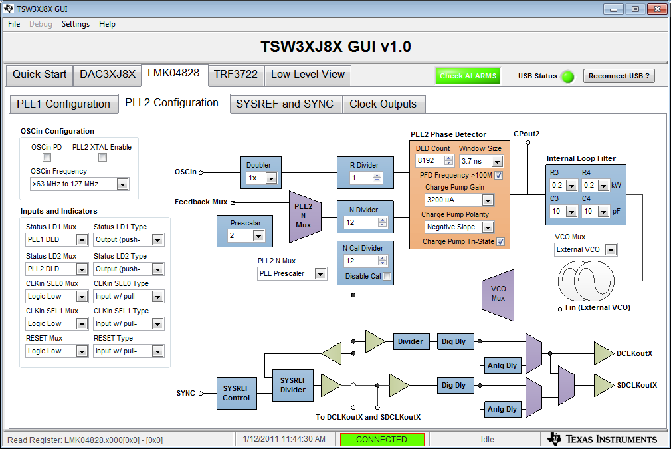Click the N Divider 12 field
This screenshot has width=671, height=449.
(361, 222)
